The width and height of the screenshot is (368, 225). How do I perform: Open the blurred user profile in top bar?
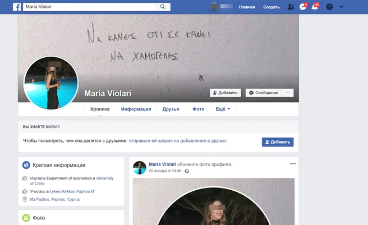221,7
